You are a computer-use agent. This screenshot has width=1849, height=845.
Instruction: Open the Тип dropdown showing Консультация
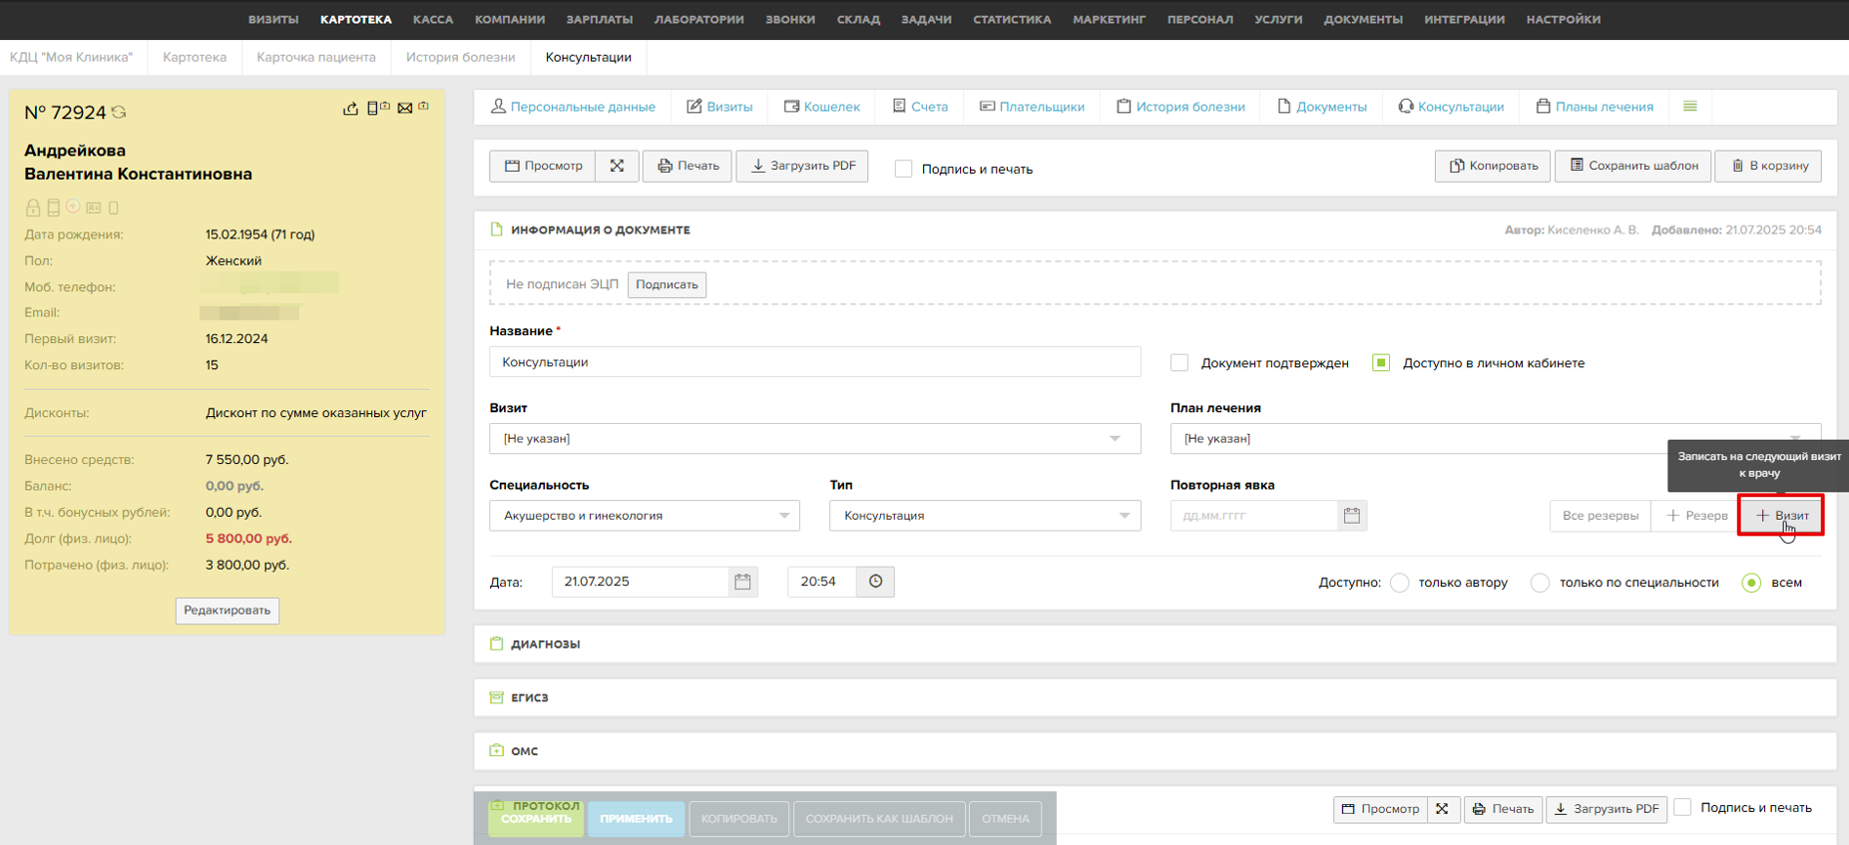pos(985,516)
